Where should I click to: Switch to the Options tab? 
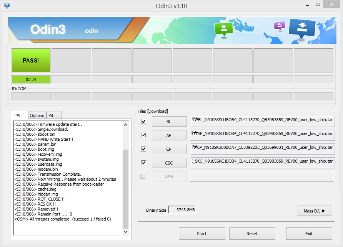[37, 115]
